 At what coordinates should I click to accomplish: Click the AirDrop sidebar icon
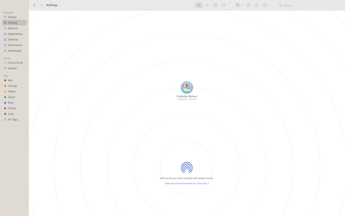pyautogui.click(x=5, y=23)
